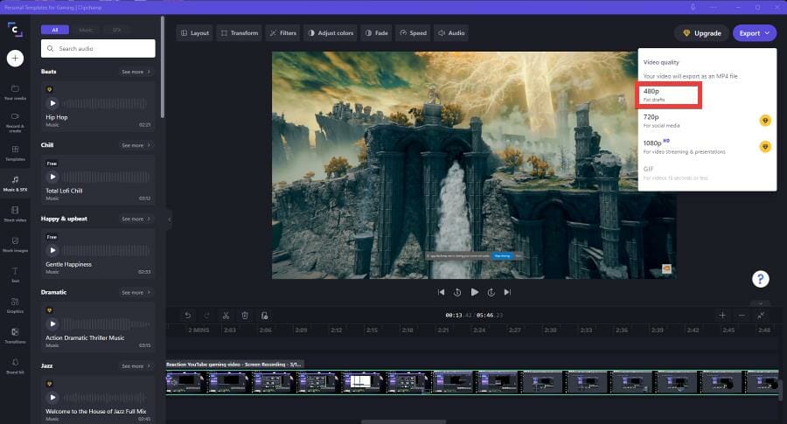Open the Filters tool
Viewport: 787px width, 424px height.
[283, 33]
